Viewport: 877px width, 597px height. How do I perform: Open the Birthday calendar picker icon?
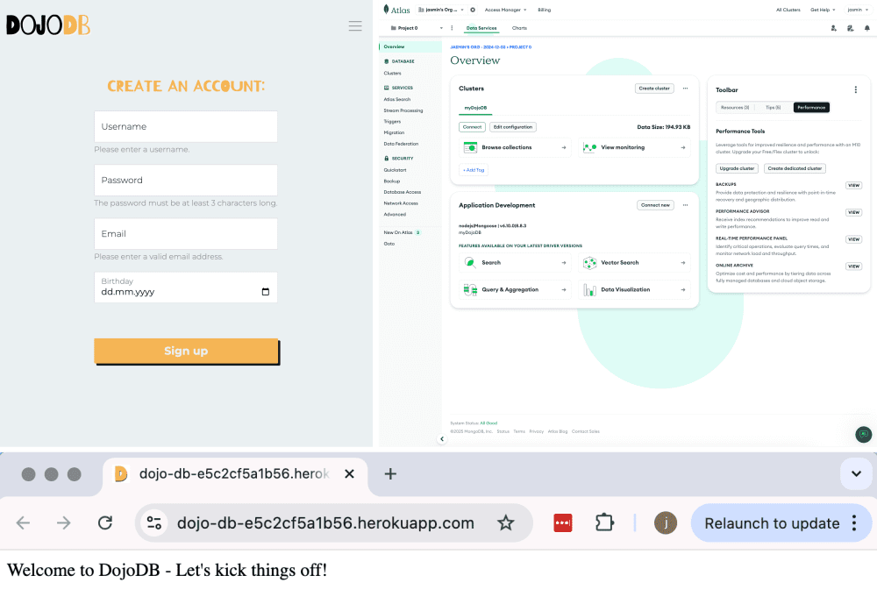(x=266, y=292)
